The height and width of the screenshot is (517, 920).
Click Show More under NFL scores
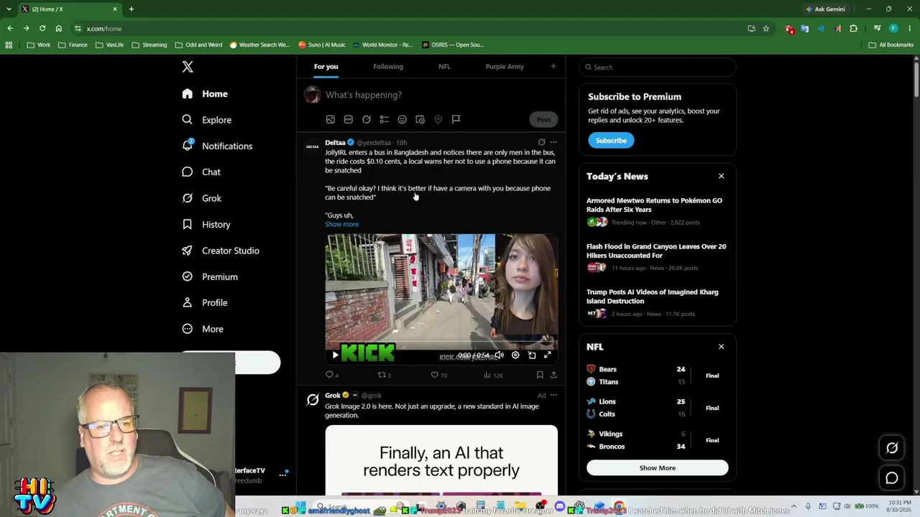click(x=657, y=468)
